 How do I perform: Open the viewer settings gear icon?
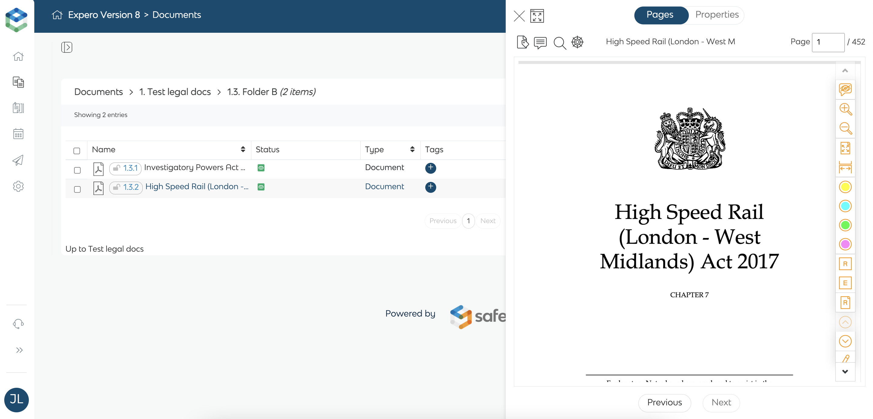(x=577, y=42)
